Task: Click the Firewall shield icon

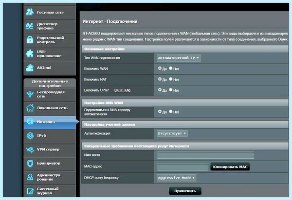Action: [x=30, y=164]
